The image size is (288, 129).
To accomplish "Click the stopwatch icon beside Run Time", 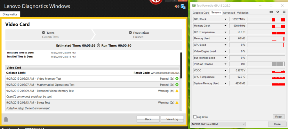I will [99, 45].
